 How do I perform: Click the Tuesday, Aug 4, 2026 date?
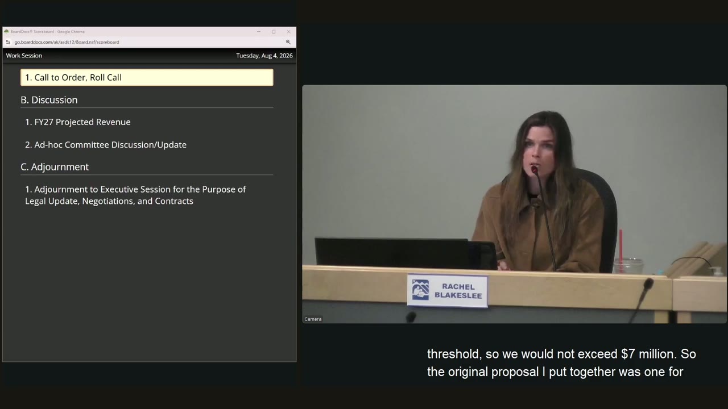point(264,56)
